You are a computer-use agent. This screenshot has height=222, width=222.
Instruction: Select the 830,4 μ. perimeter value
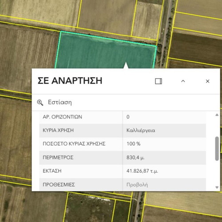(x=135, y=158)
